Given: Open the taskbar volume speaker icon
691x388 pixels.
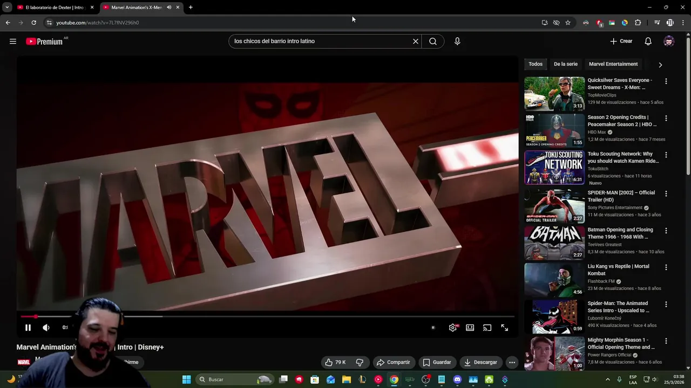Looking at the screenshot, I should tap(654, 379).
